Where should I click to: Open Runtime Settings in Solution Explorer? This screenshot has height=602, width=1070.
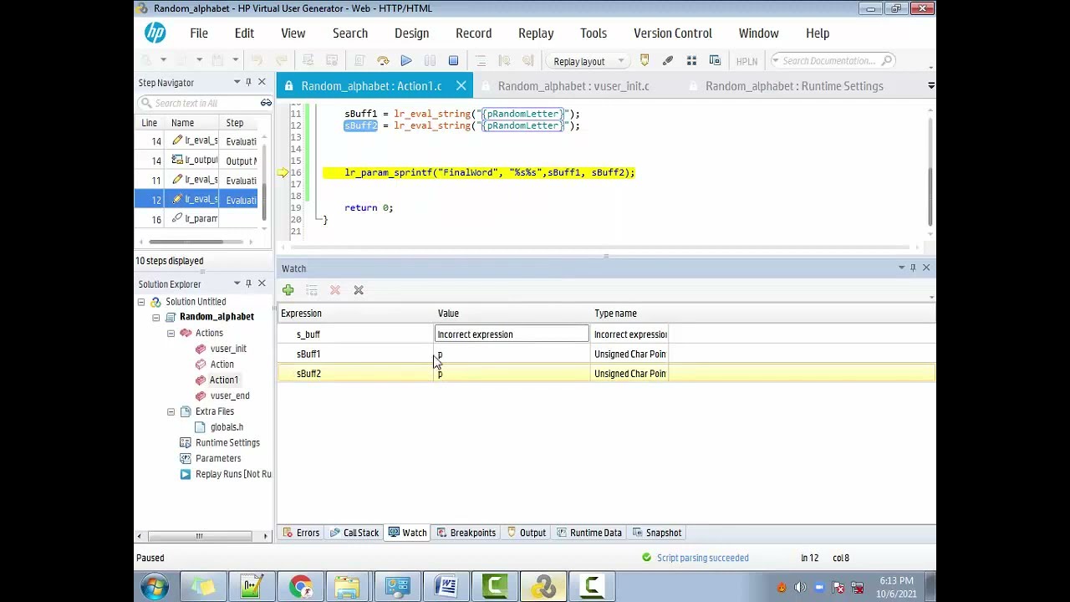(x=227, y=443)
